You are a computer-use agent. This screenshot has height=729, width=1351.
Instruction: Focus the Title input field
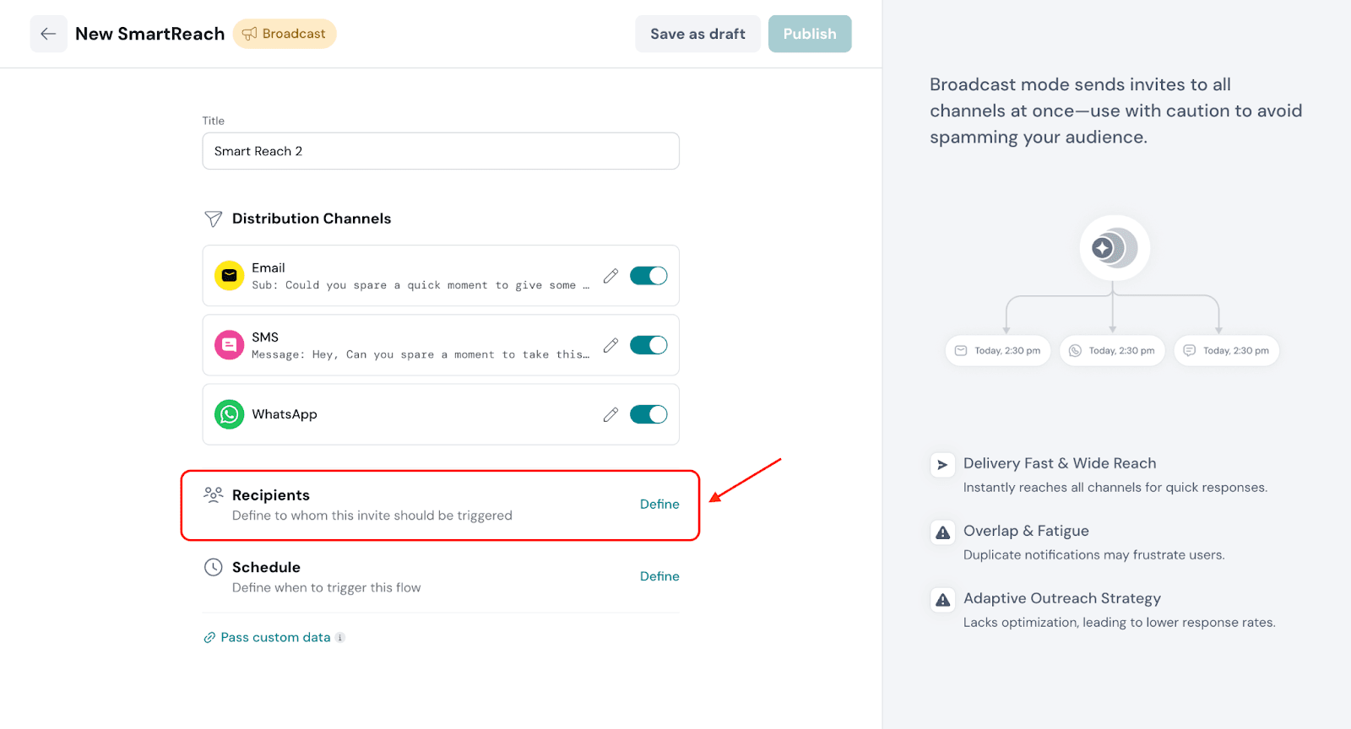coord(441,151)
